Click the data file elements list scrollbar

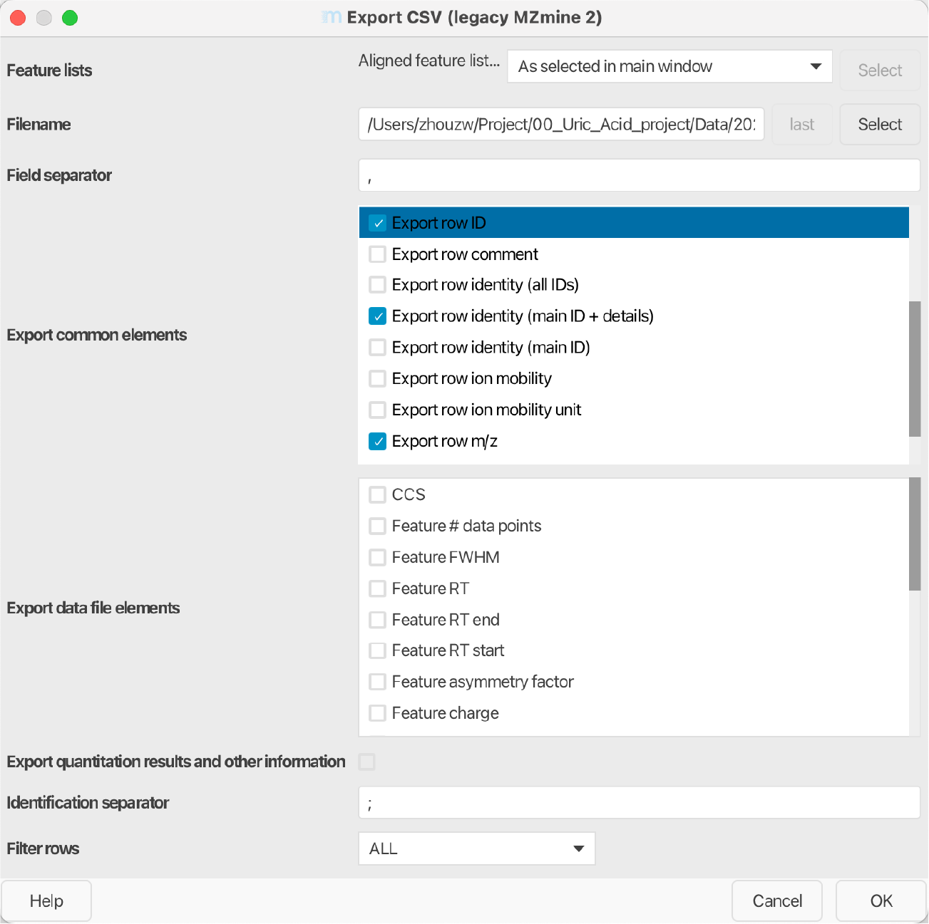coord(915,534)
